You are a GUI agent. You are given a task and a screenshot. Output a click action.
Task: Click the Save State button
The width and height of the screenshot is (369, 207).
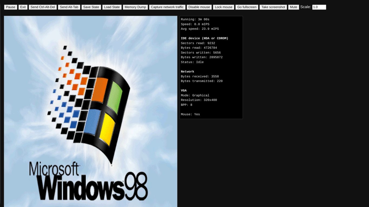[91, 7]
